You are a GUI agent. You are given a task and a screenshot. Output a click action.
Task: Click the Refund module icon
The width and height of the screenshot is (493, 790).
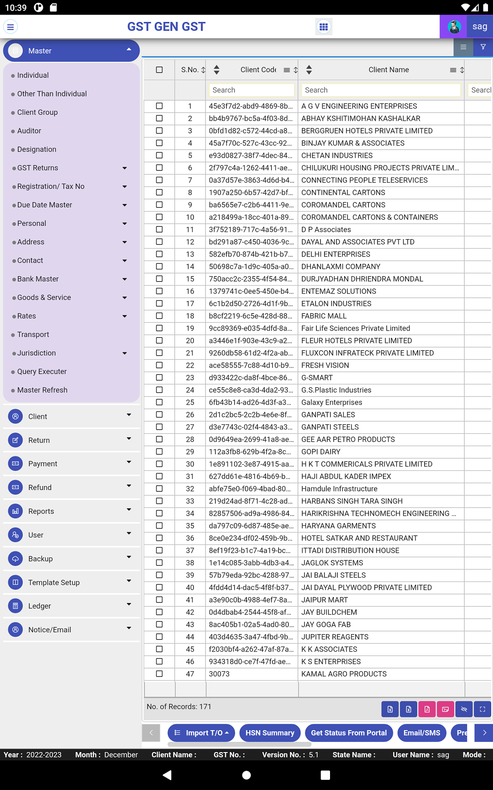[16, 487]
